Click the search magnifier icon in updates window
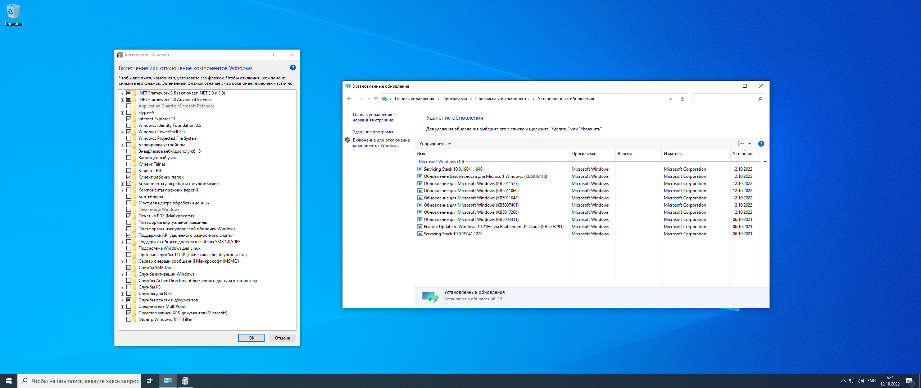 (760, 99)
